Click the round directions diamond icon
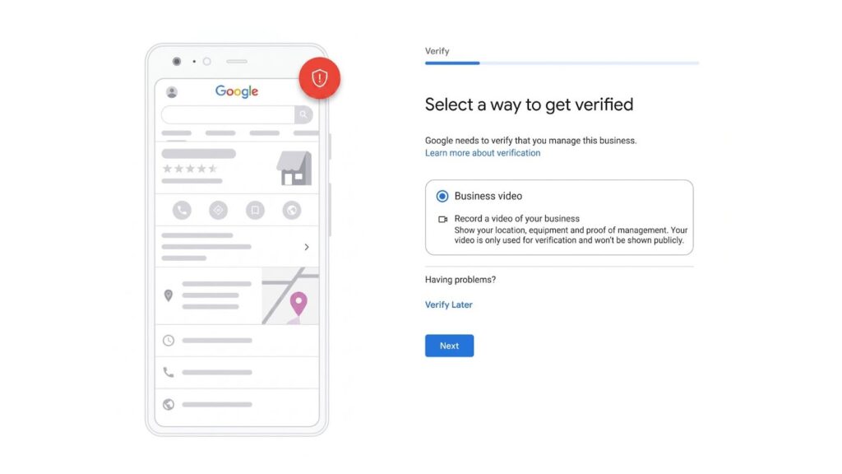 coord(219,210)
